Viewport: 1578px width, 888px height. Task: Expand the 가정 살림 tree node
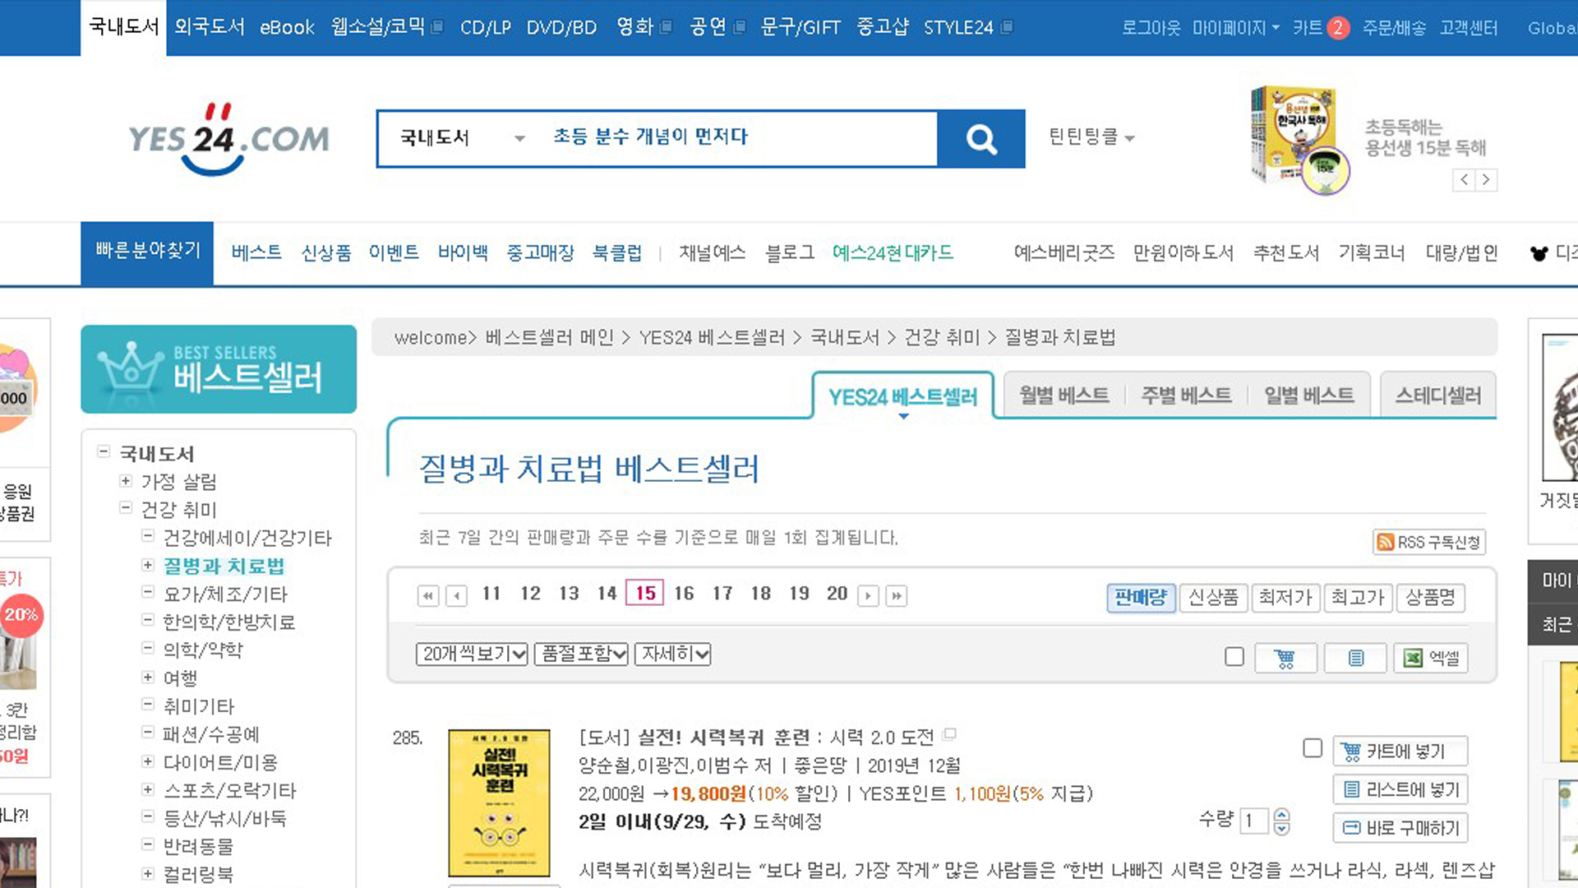click(126, 480)
